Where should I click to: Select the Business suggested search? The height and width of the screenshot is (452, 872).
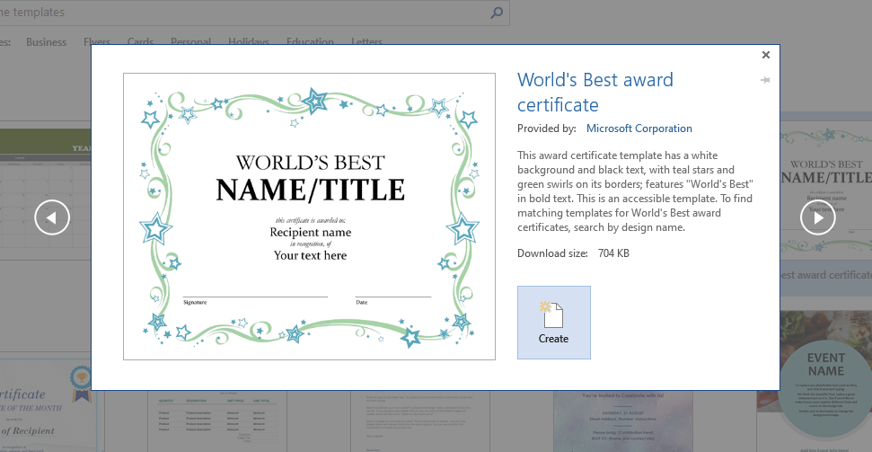point(46,42)
